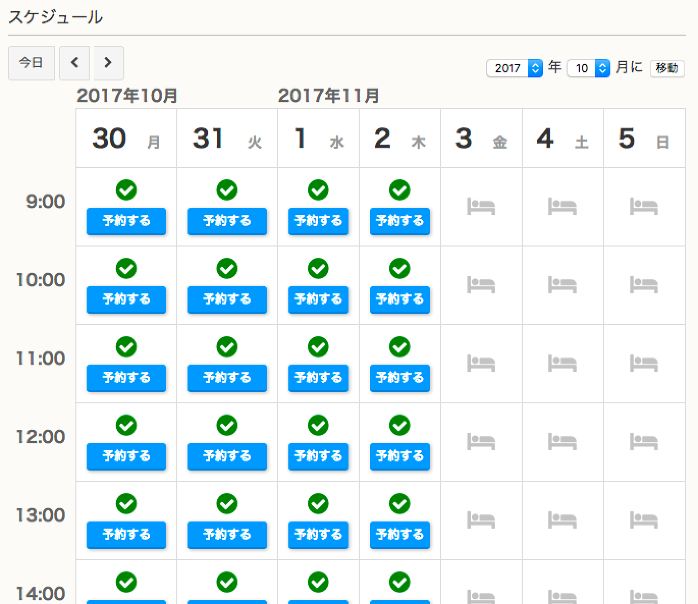The height and width of the screenshot is (604, 698).
Task: Go to next week with right chevron
Action: 108,63
